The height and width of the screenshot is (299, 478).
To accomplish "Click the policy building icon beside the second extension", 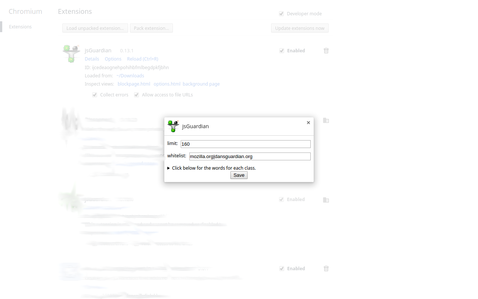I will tap(326, 120).
